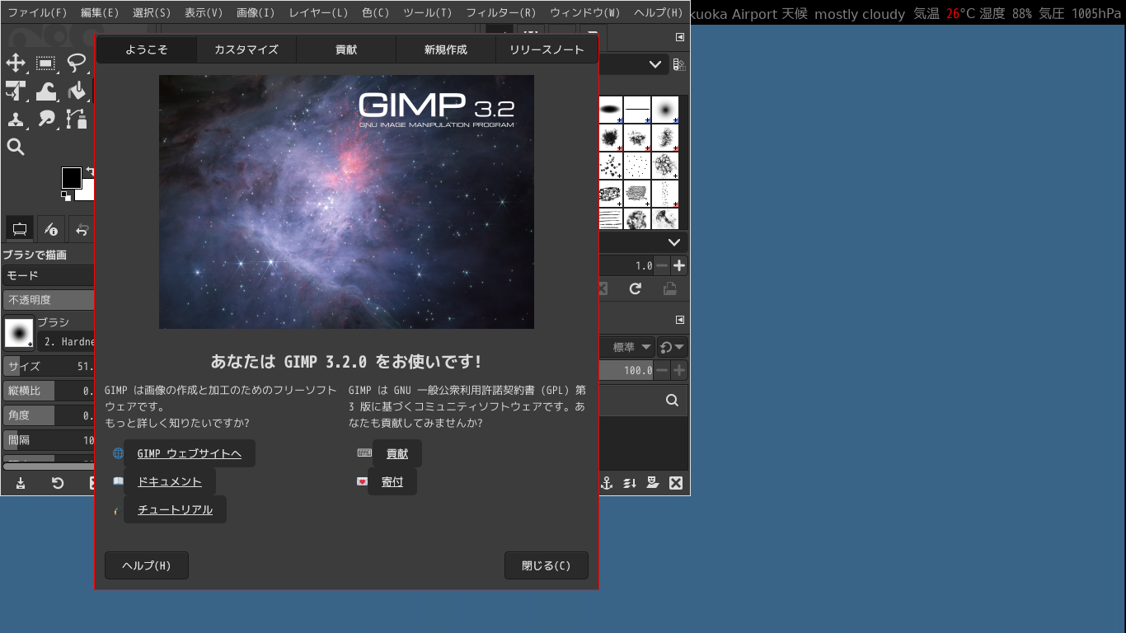Switch to リリースノート tab
This screenshot has height=633, width=1126.
pos(547,49)
